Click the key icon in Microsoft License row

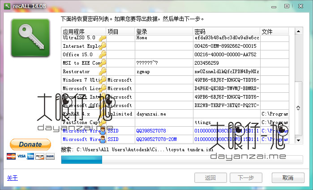(103, 88)
